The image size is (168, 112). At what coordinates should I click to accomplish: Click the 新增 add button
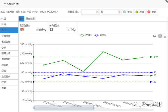click(x=140, y=12)
